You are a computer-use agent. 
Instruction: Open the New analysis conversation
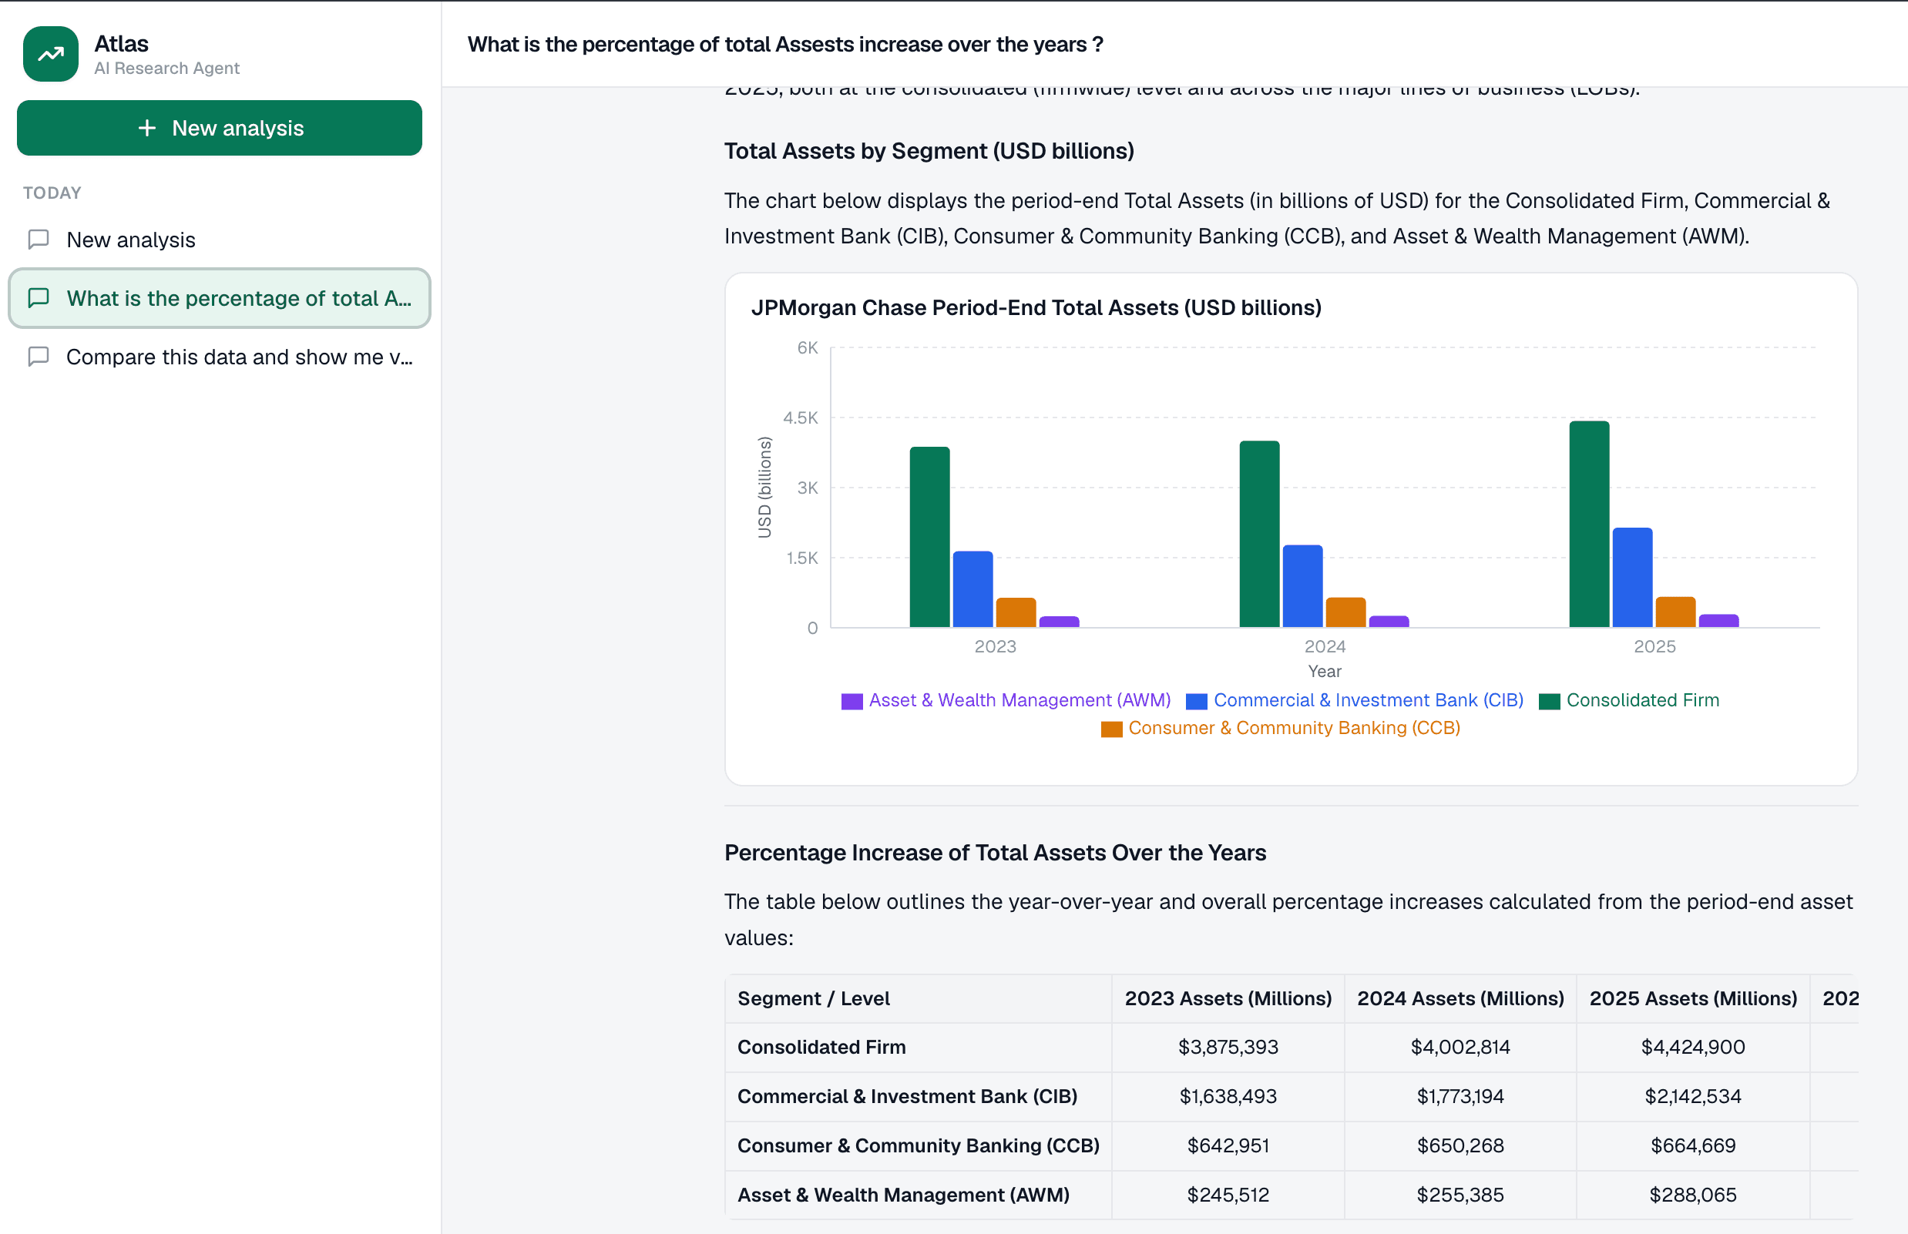(219, 240)
